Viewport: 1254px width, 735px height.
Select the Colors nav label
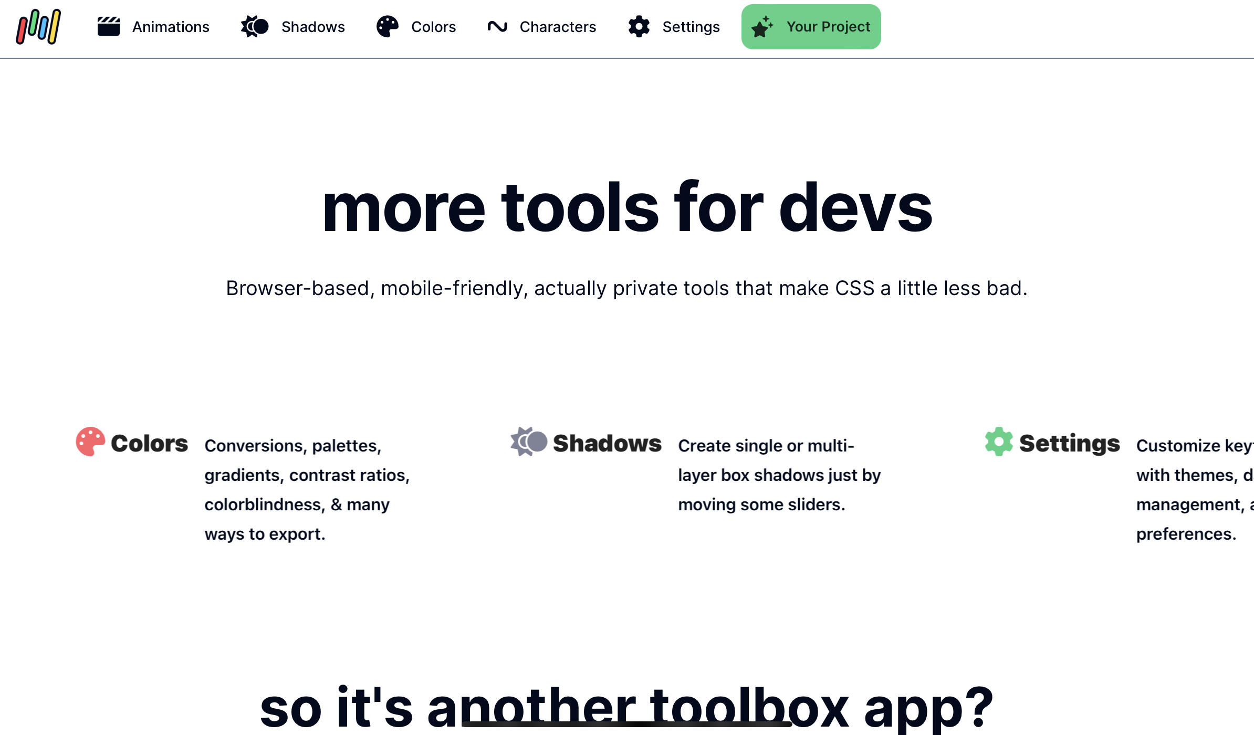point(433,27)
